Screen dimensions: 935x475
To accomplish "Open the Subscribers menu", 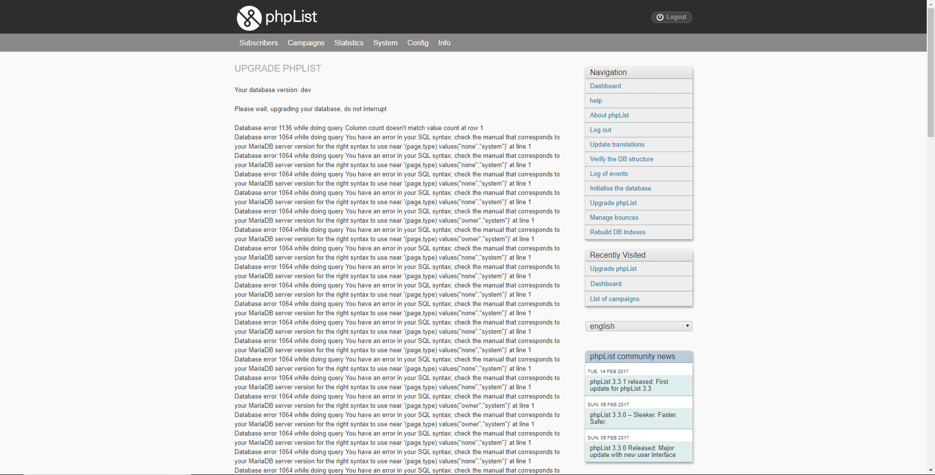I will (x=259, y=43).
